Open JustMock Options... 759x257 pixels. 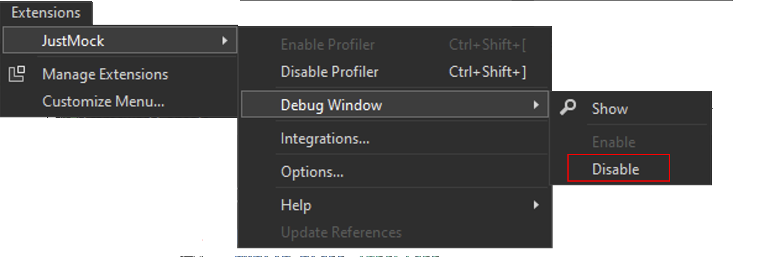pyautogui.click(x=312, y=172)
